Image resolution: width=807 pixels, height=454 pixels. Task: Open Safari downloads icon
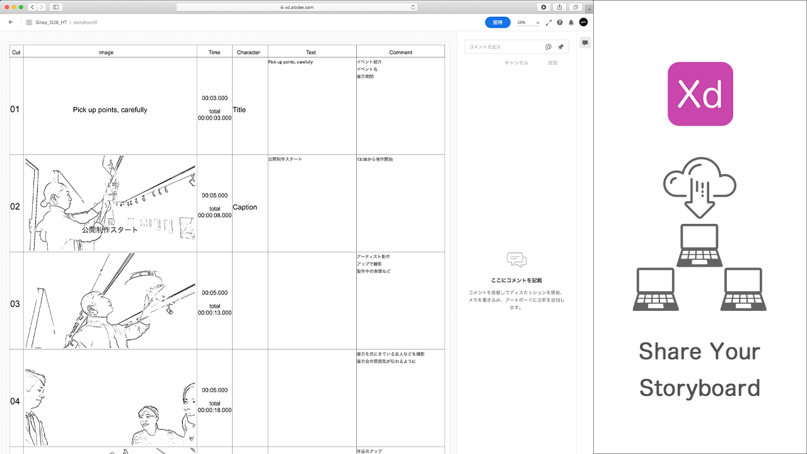click(544, 7)
